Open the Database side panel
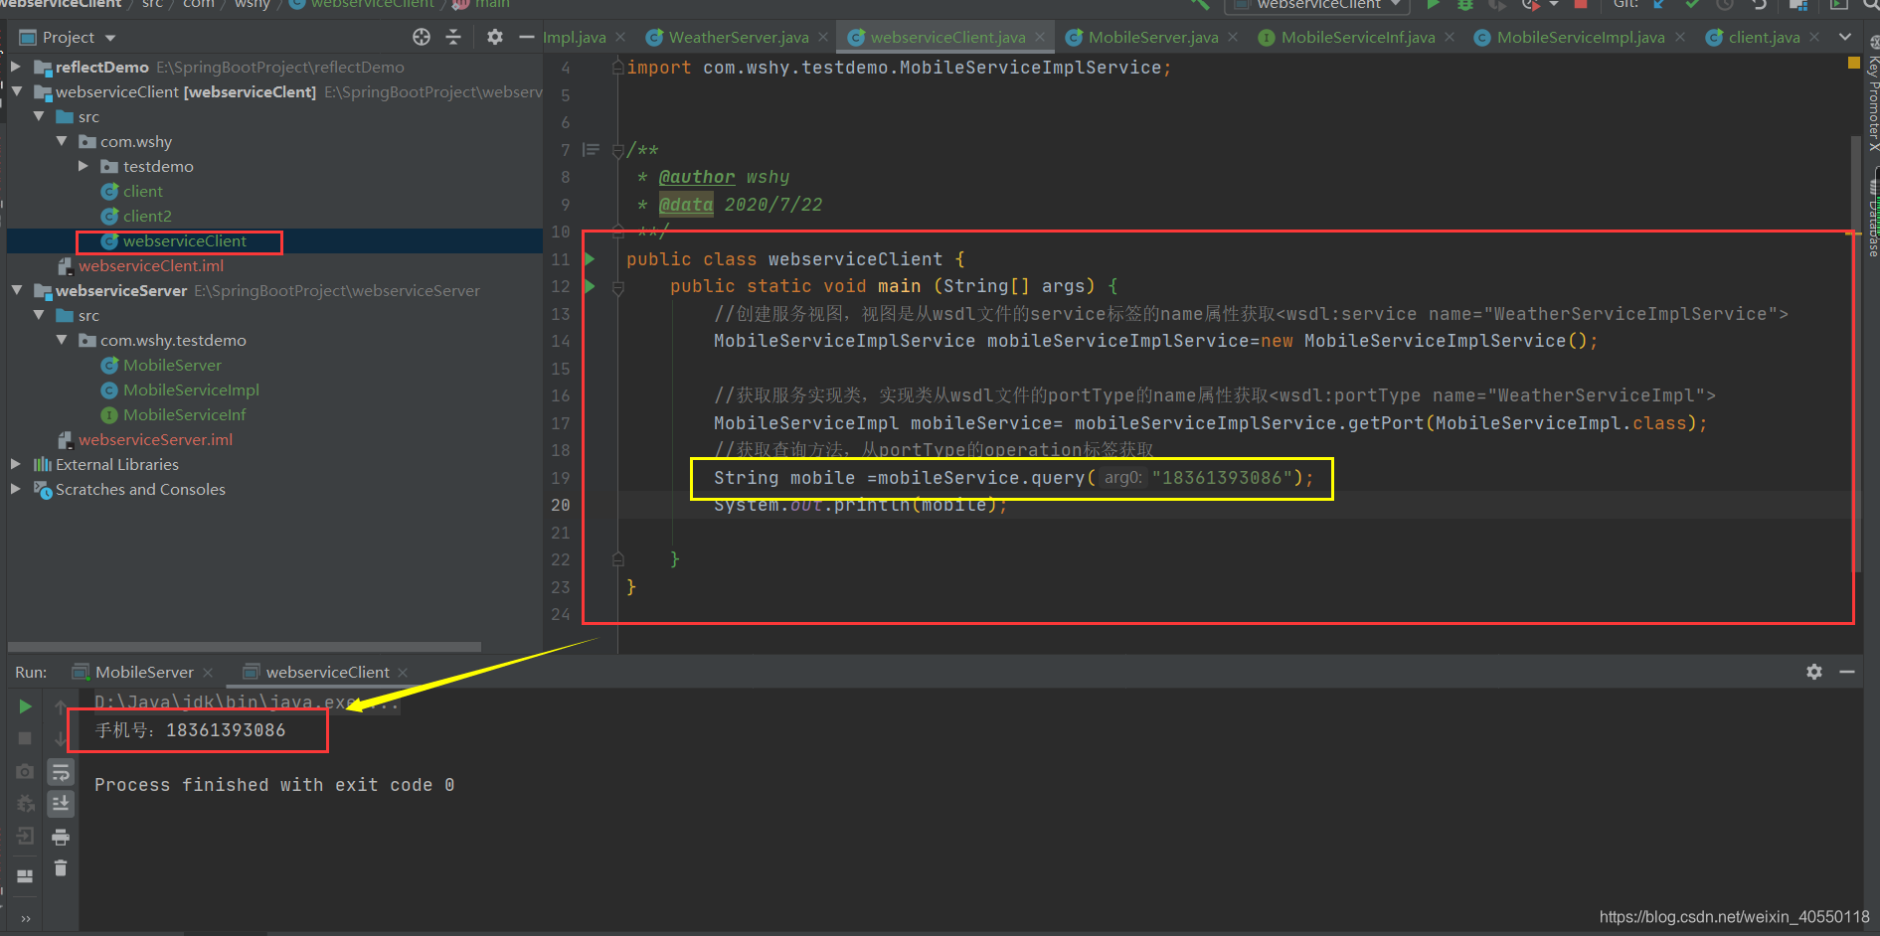This screenshot has width=1880, height=936. [x=1873, y=217]
